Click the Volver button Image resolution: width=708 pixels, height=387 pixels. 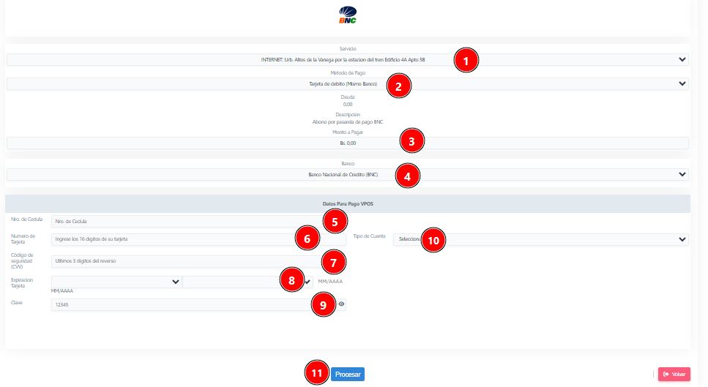[x=674, y=375]
